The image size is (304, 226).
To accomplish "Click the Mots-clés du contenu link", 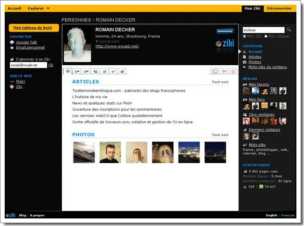I will coord(267,67).
